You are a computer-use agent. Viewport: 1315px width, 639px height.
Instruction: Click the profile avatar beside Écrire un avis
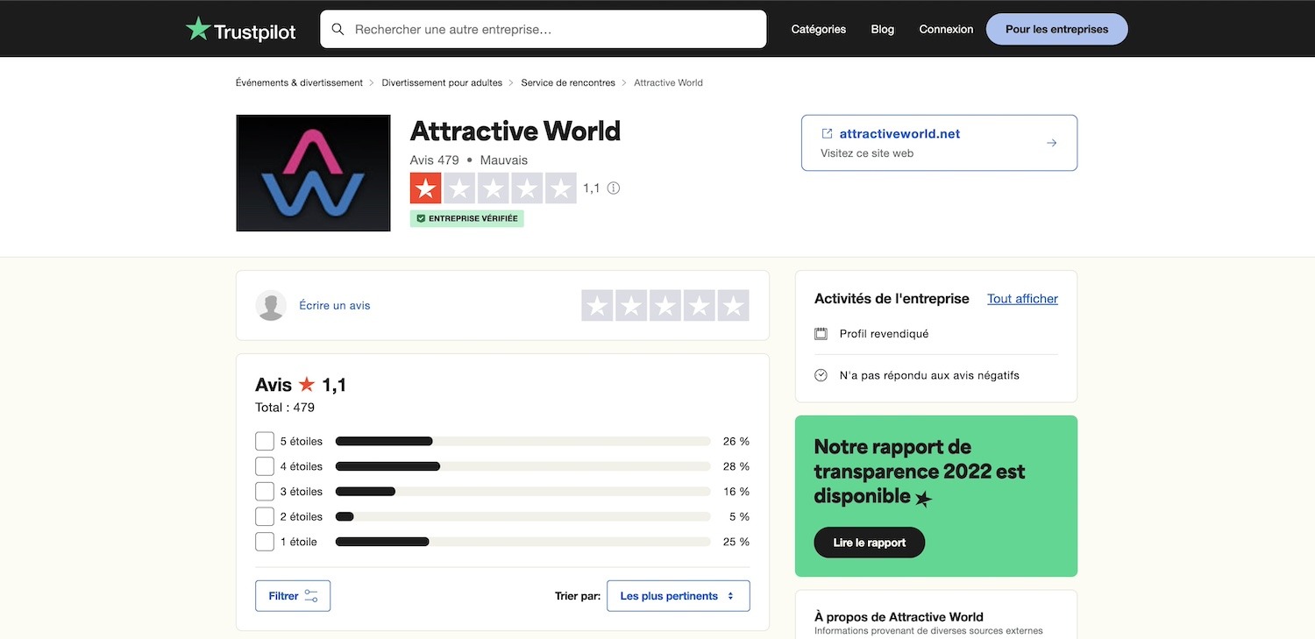[271, 304]
